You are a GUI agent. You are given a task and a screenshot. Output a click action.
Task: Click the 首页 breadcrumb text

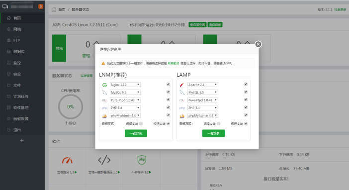point(62,9)
